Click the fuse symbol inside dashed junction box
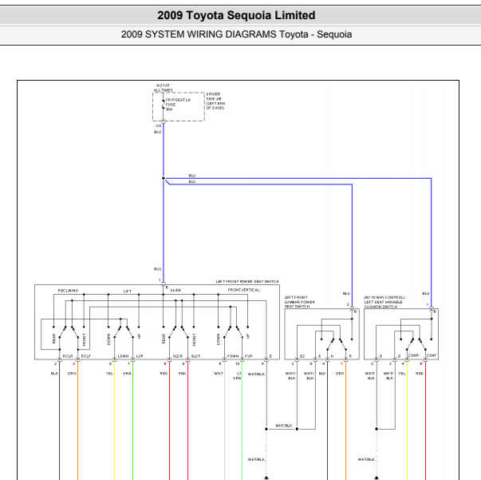Image resolution: width=481 pixels, height=480 pixels. [164, 105]
